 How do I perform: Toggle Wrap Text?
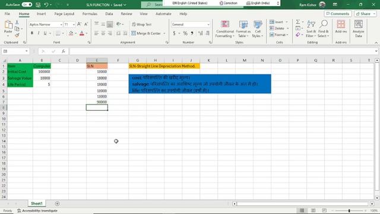[142, 24]
